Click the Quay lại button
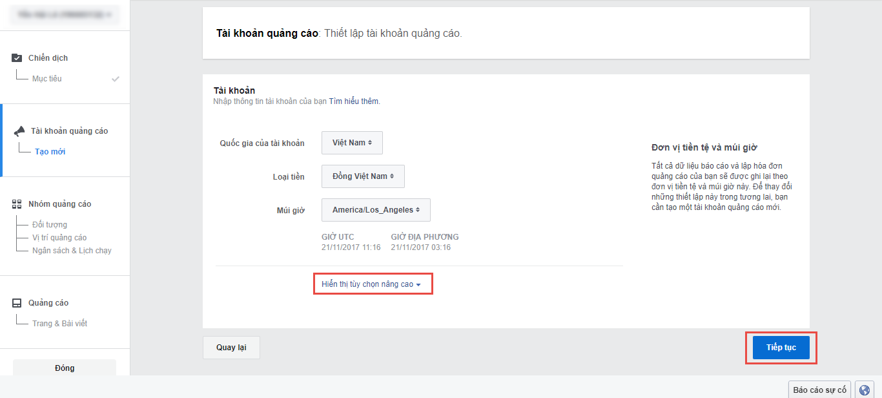The width and height of the screenshot is (882, 398). tap(231, 348)
